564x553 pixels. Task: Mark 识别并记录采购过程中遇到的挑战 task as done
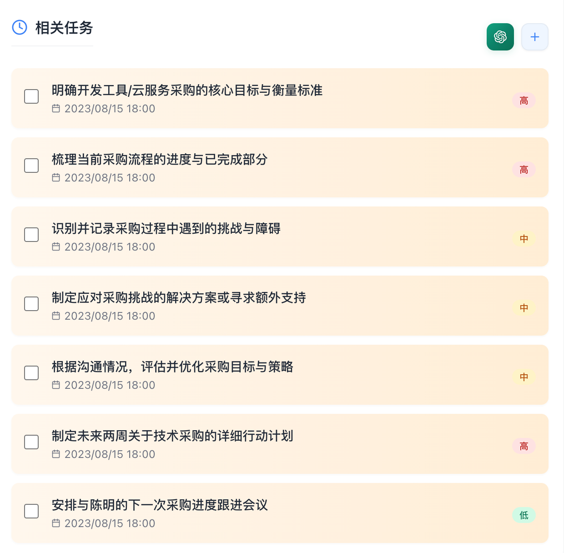[x=31, y=235]
